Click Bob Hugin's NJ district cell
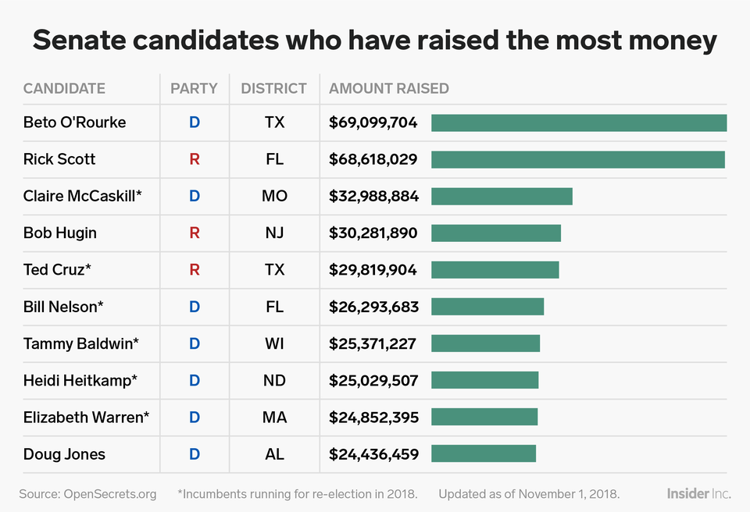 [274, 233]
